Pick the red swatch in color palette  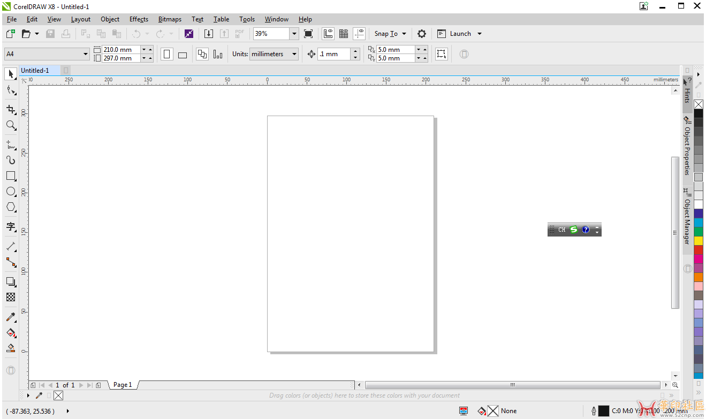coord(699,250)
